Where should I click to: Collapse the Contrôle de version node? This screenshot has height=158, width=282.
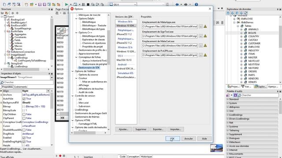[73, 96]
